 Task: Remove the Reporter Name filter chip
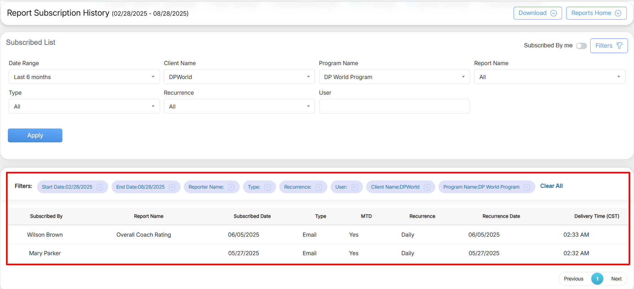coord(231,187)
